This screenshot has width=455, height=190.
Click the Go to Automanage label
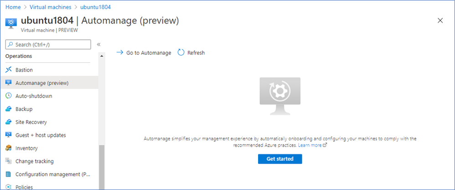pyautogui.click(x=149, y=53)
